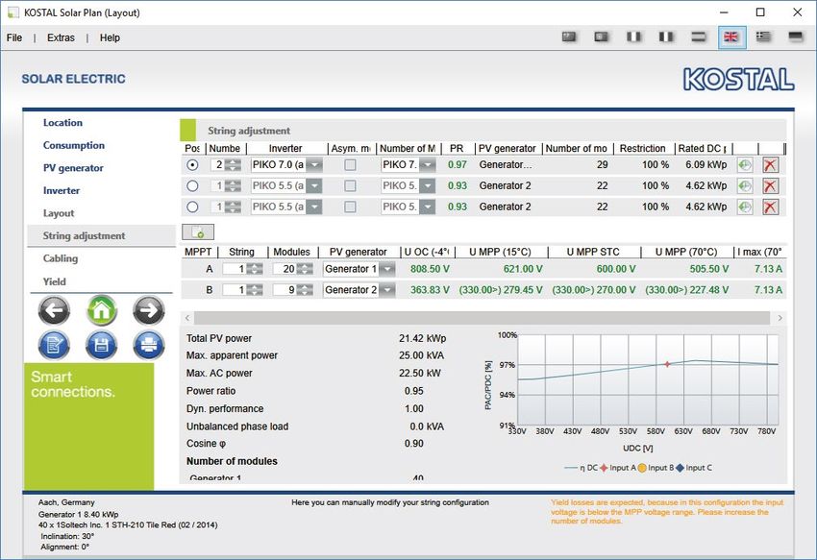The height and width of the screenshot is (560, 817).
Task: Click the app icon in the title bar
Action: [x=13, y=12]
